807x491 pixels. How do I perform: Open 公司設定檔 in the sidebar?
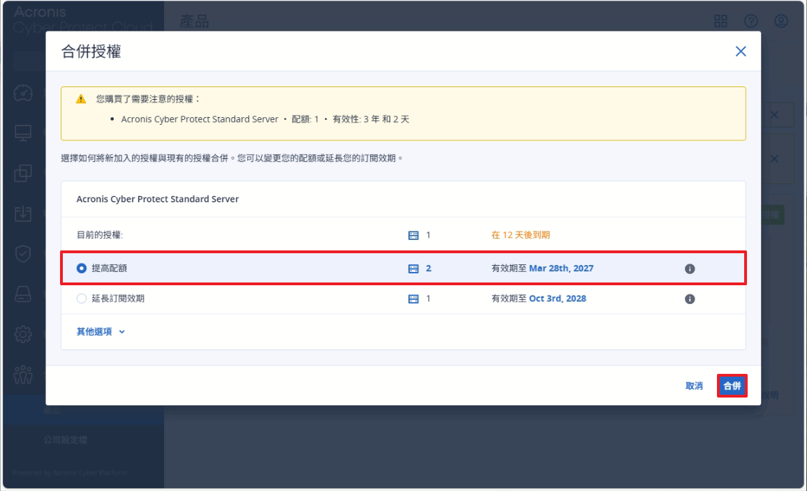pos(66,440)
